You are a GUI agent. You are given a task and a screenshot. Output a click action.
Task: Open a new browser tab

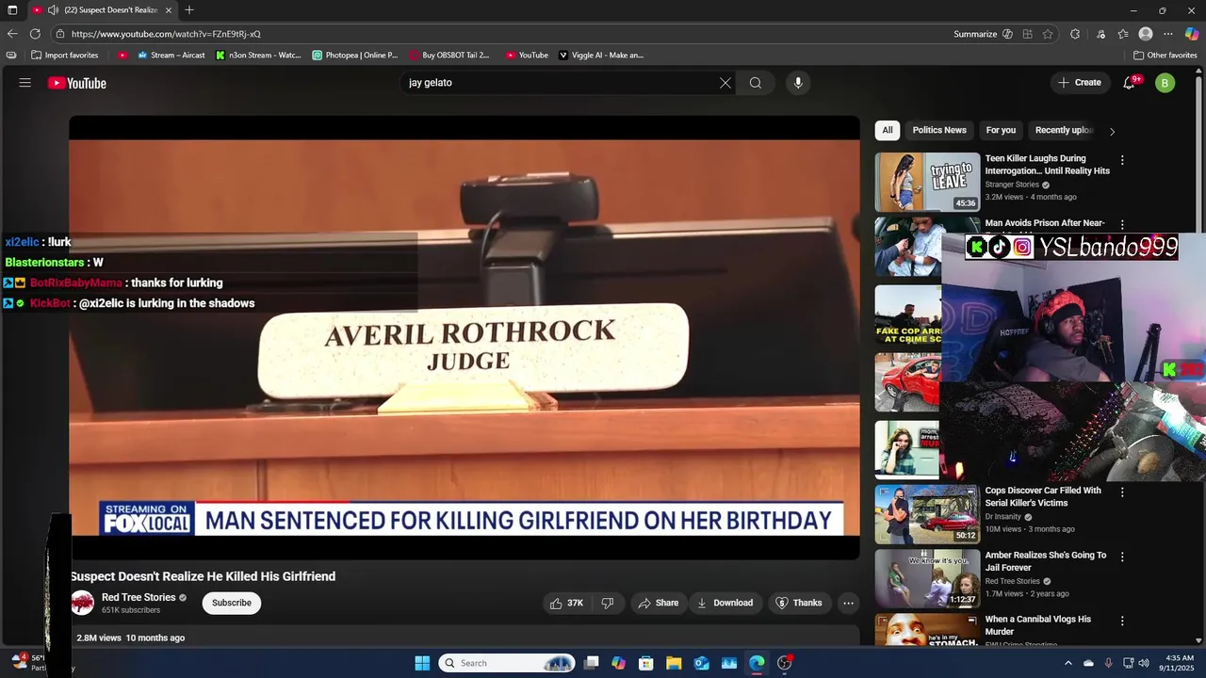(189, 10)
